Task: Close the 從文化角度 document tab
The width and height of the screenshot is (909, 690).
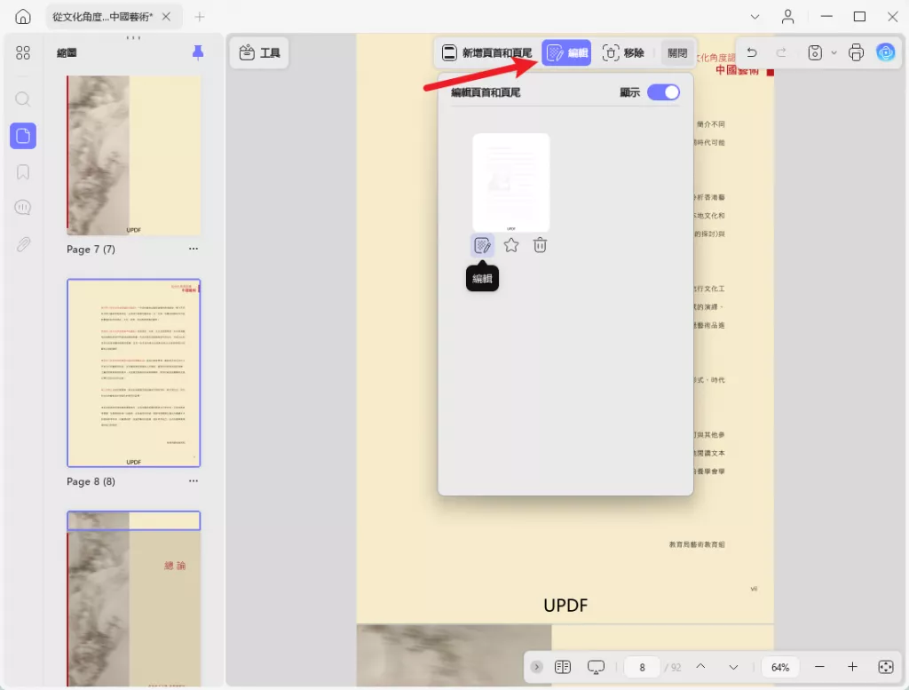Action: pos(166,17)
